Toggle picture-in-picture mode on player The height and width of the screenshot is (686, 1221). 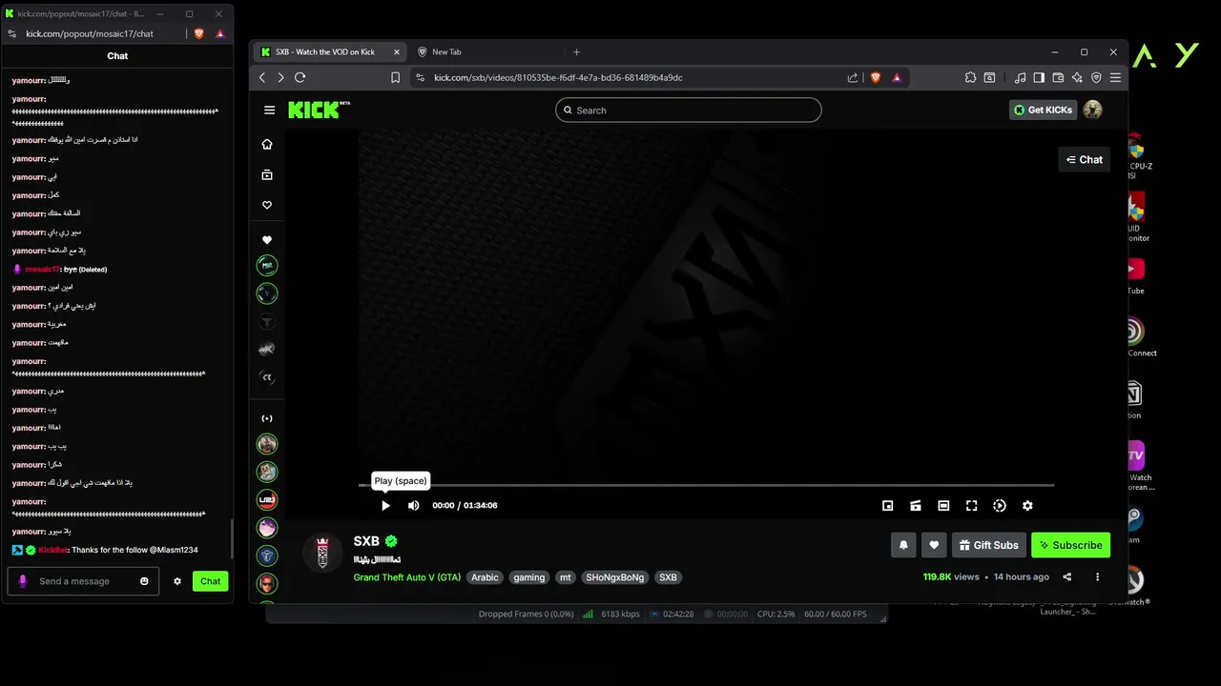click(887, 506)
